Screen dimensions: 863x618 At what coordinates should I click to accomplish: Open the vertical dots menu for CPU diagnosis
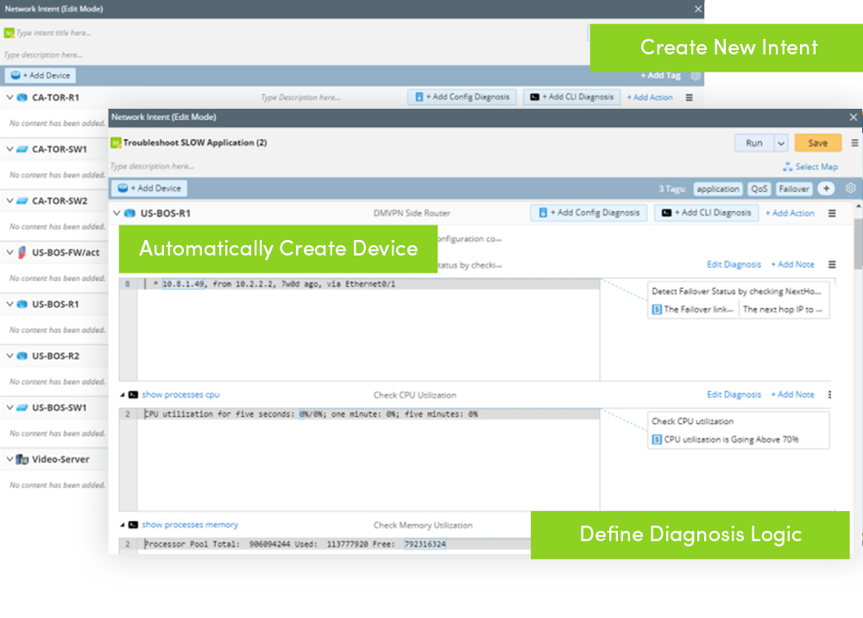(829, 394)
